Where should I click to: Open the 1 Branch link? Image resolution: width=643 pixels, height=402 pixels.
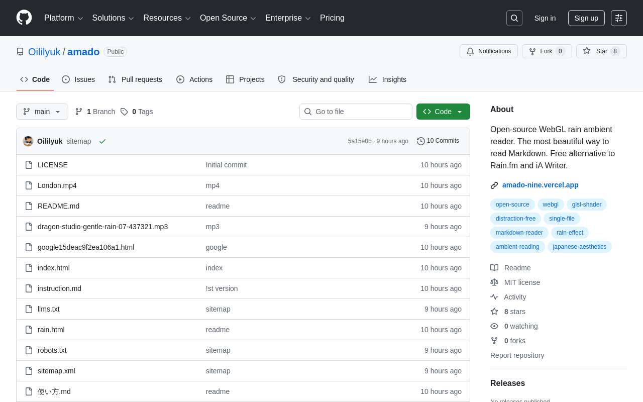(x=95, y=112)
